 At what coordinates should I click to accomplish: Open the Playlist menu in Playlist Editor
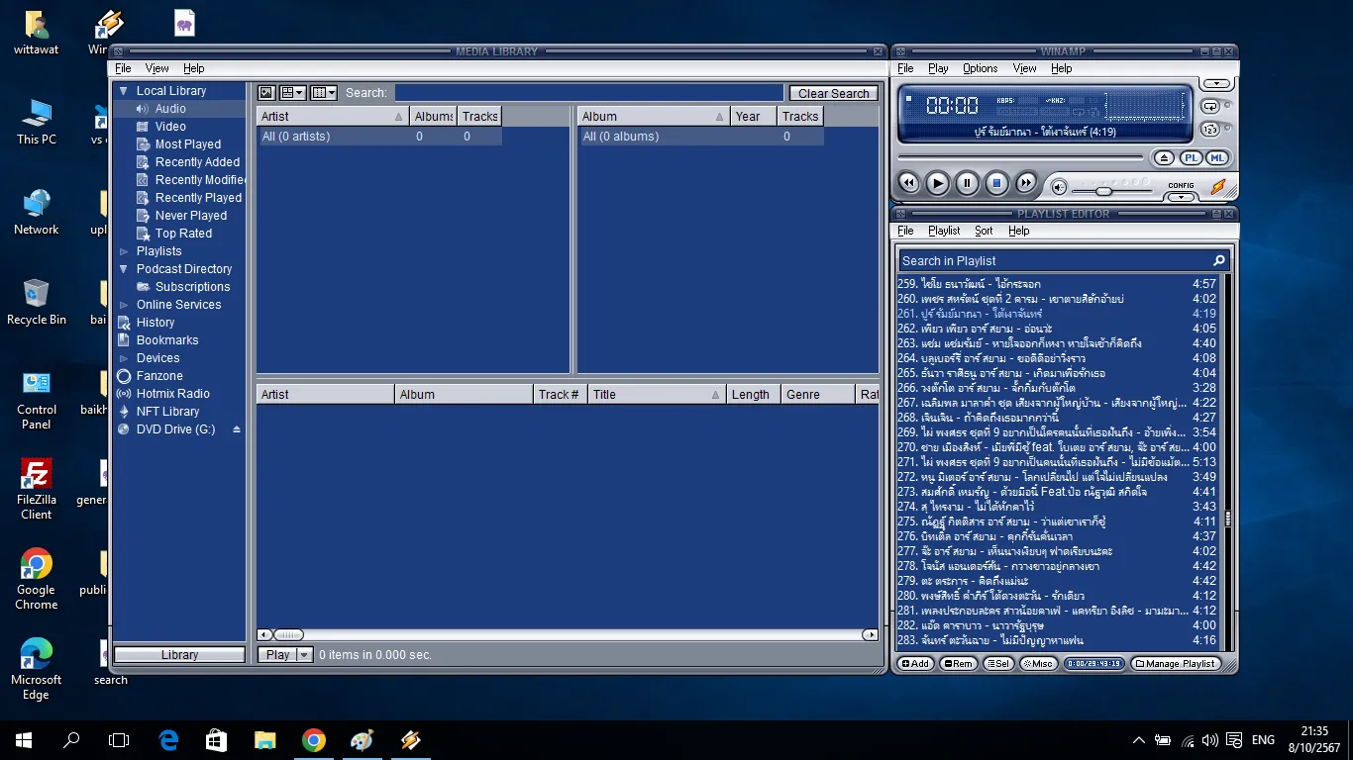[x=944, y=231]
